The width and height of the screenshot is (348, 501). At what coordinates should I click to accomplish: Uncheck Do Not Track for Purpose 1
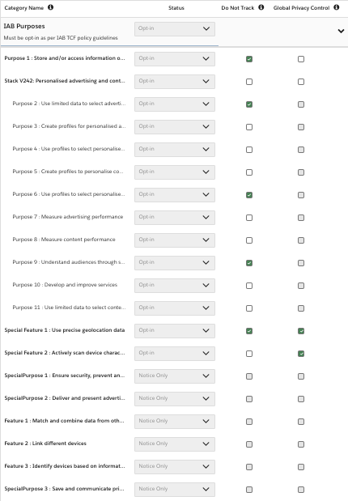click(x=249, y=59)
